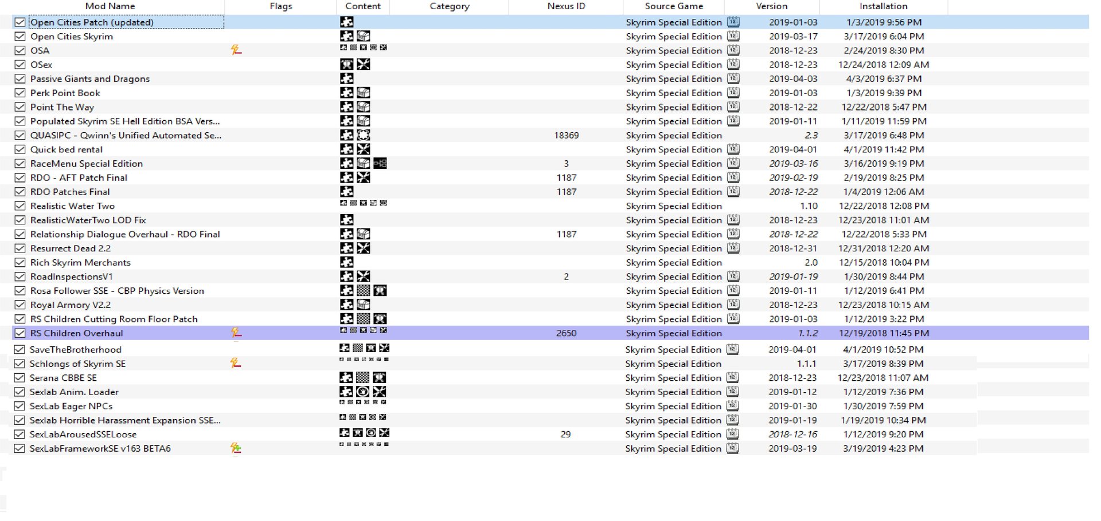Click Skyrim Special Edition in RDO Patches Final row
The height and width of the screenshot is (521, 1101).
(674, 192)
